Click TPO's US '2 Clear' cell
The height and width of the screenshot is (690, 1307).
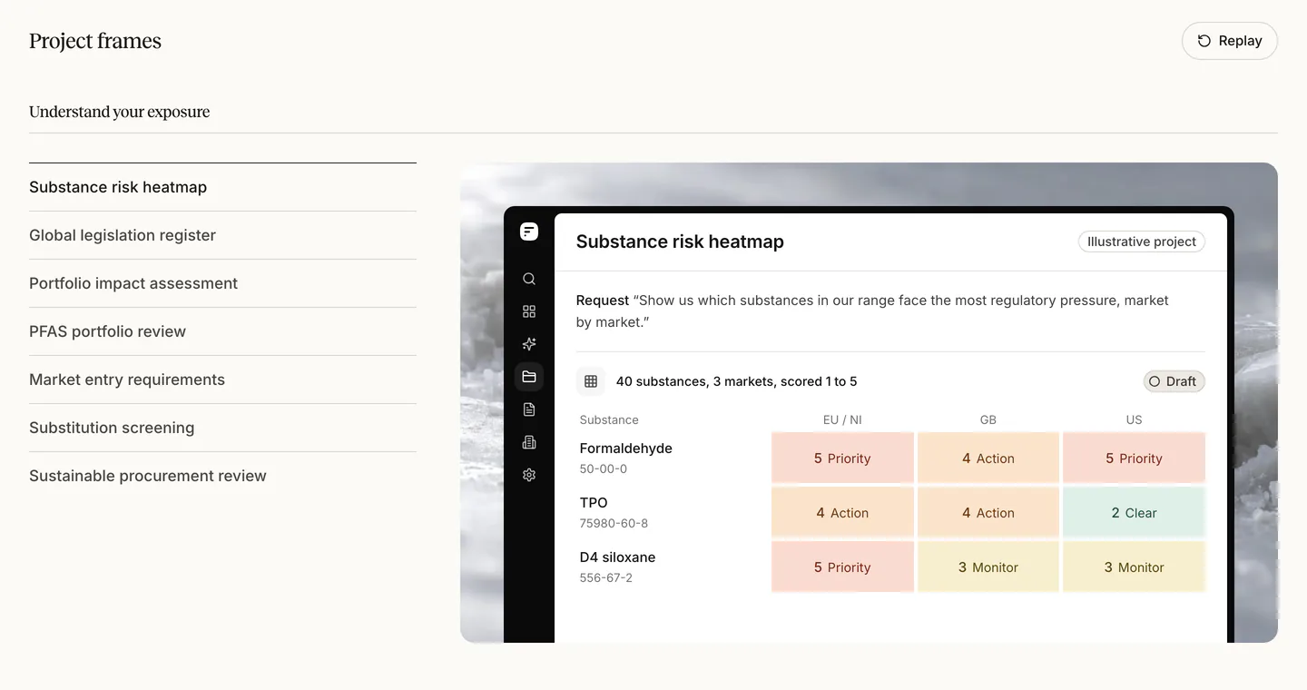(x=1134, y=512)
